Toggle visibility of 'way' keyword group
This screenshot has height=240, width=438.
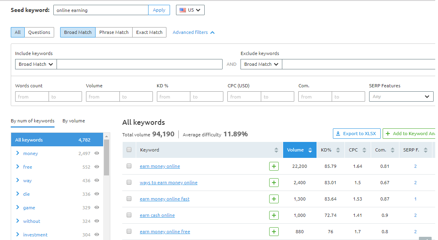coord(97,181)
